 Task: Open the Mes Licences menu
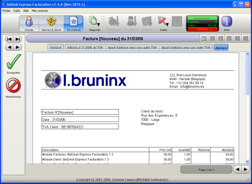click(40, 11)
